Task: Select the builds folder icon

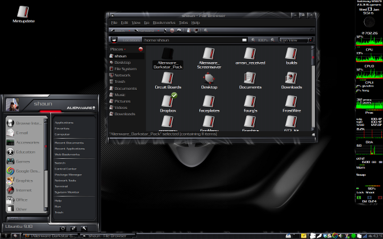Action: (292, 54)
